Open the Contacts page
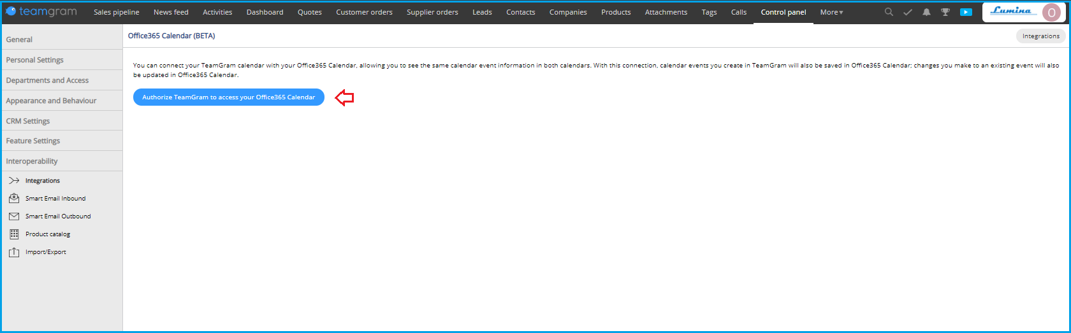The image size is (1071, 333). click(520, 12)
